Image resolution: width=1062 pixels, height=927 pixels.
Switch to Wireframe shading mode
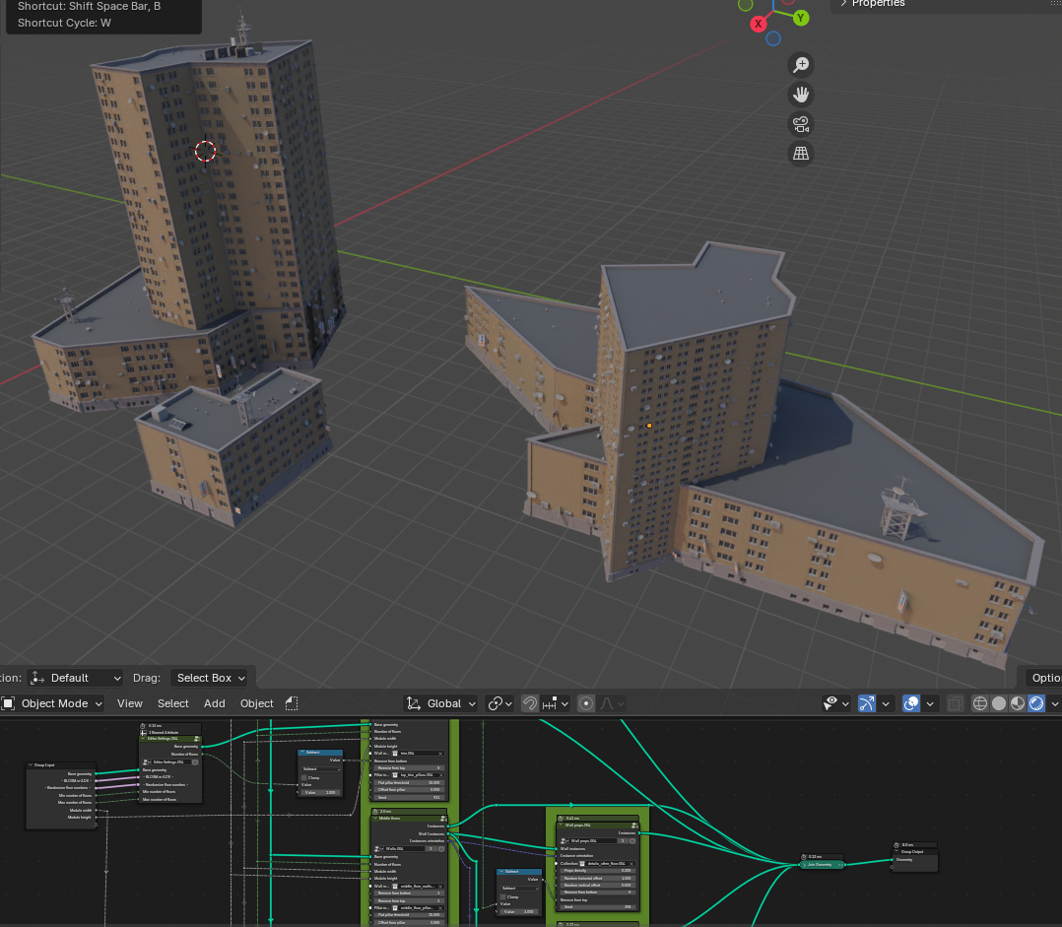[x=979, y=703]
